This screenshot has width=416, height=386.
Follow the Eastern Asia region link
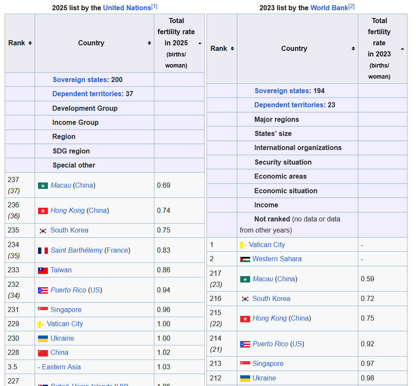click(61, 367)
